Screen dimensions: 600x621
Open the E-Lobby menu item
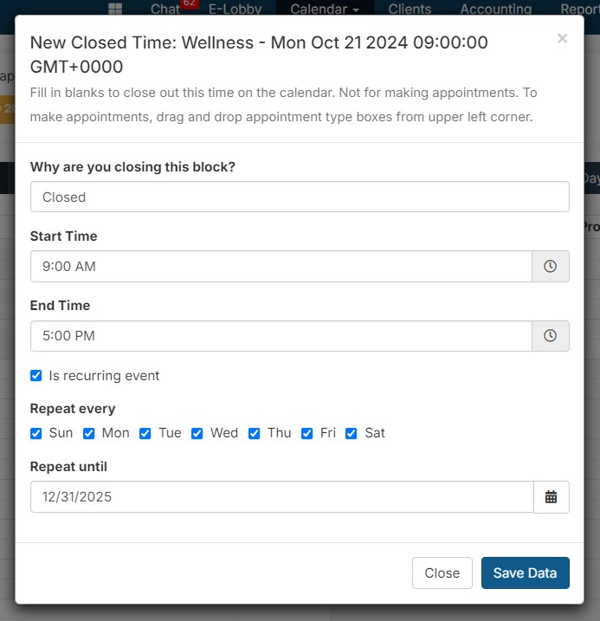click(x=235, y=10)
